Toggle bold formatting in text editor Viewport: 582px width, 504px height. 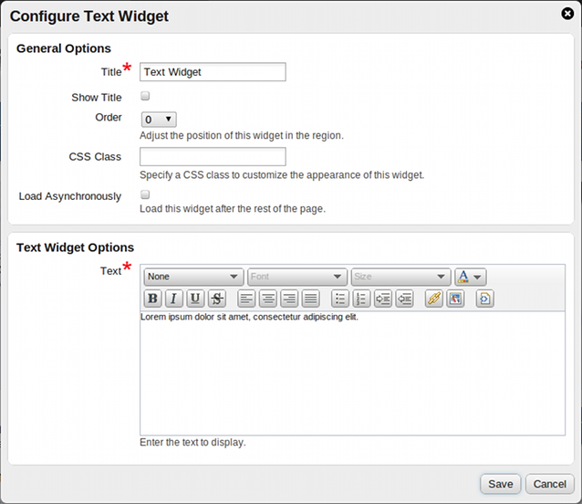click(152, 299)
